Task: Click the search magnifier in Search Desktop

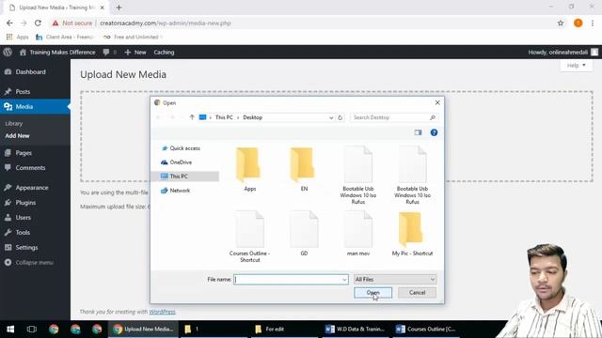Action: 433,117
